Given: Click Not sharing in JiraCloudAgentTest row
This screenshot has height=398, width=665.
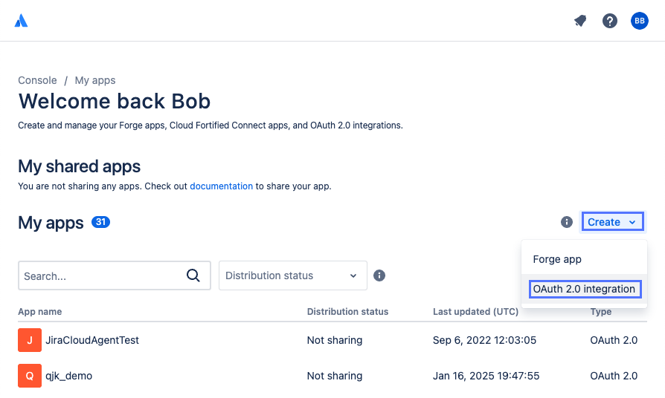Looking at the screenshot, I should [x=335, y=340].
